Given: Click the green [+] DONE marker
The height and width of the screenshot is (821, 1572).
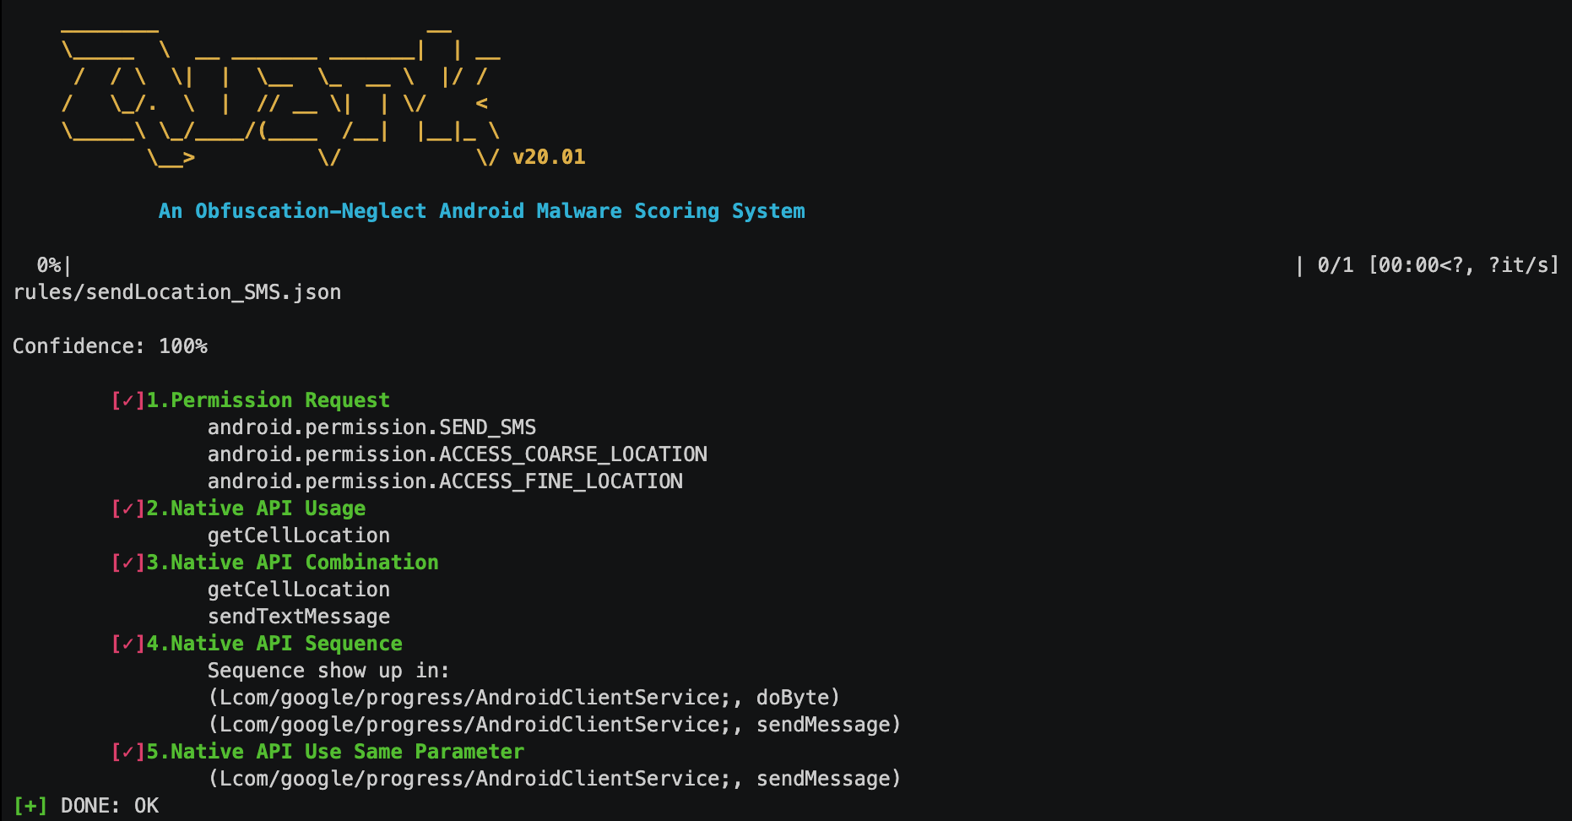Looking at the screenshot, I should click(x=30, y=806).
